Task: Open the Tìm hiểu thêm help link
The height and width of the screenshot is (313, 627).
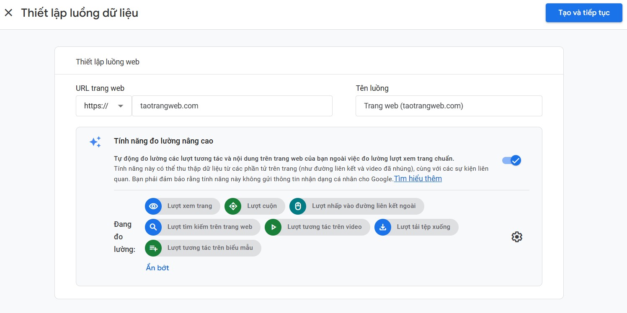Action: [x=418, y=178]
